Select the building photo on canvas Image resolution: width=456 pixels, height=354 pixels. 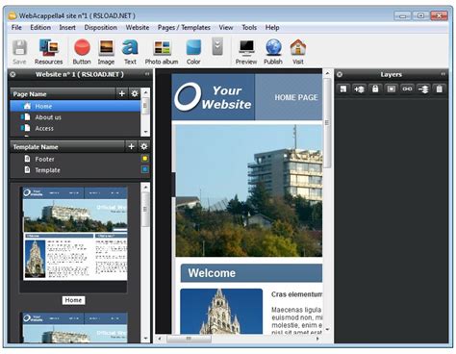(x=249, y=190)
